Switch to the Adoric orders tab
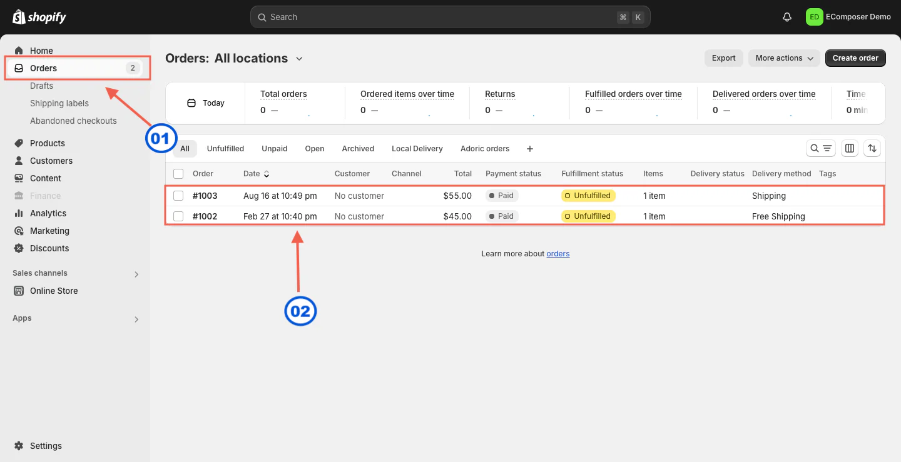 (485, 149)
